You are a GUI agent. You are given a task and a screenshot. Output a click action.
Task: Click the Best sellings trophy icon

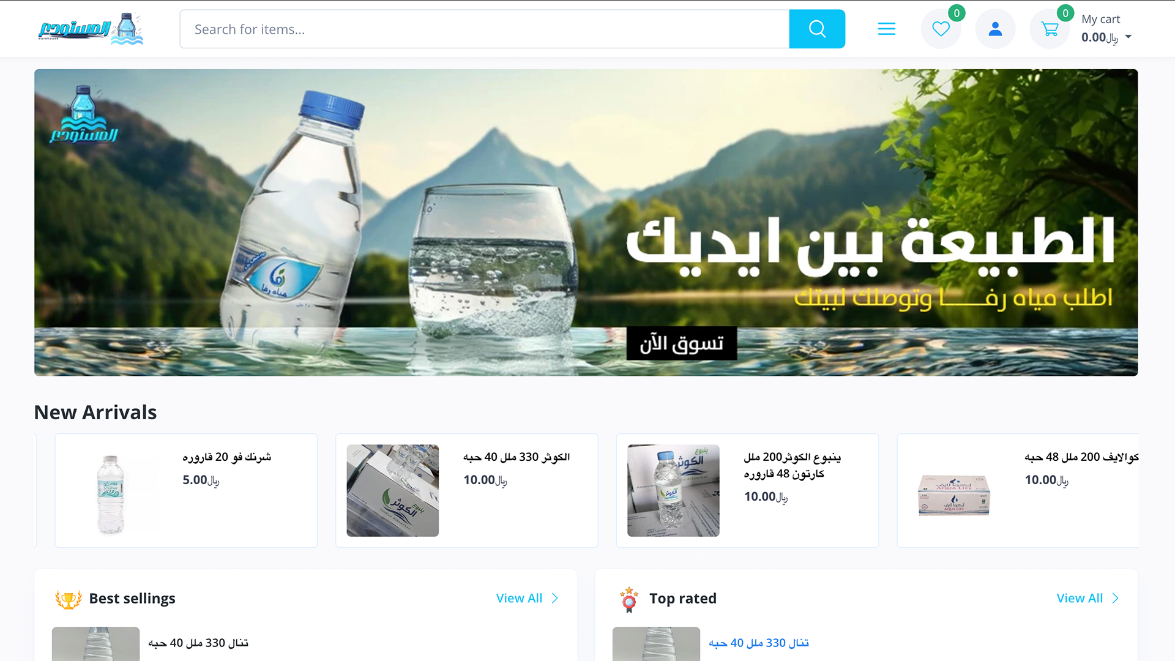coord(69,599)
